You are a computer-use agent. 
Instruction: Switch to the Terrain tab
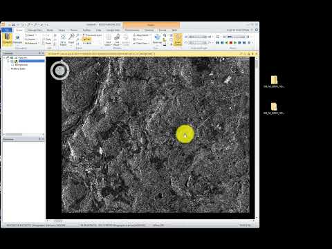74,30
